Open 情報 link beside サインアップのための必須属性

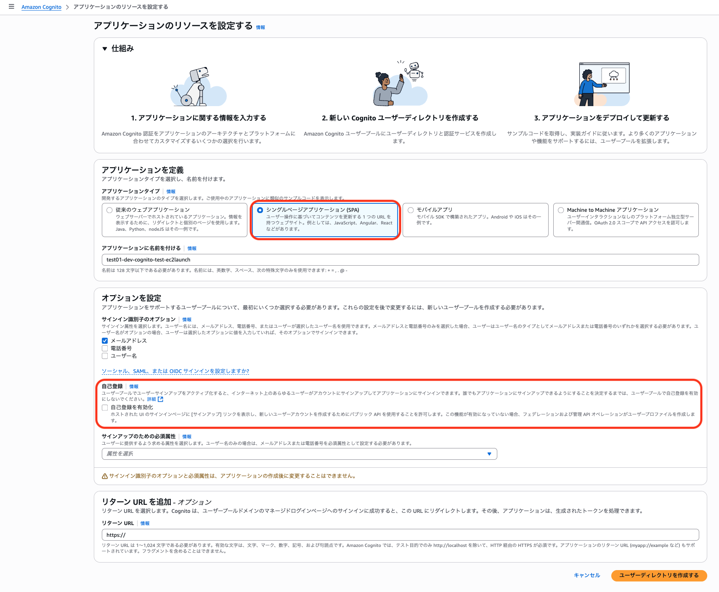pos(187,437)
